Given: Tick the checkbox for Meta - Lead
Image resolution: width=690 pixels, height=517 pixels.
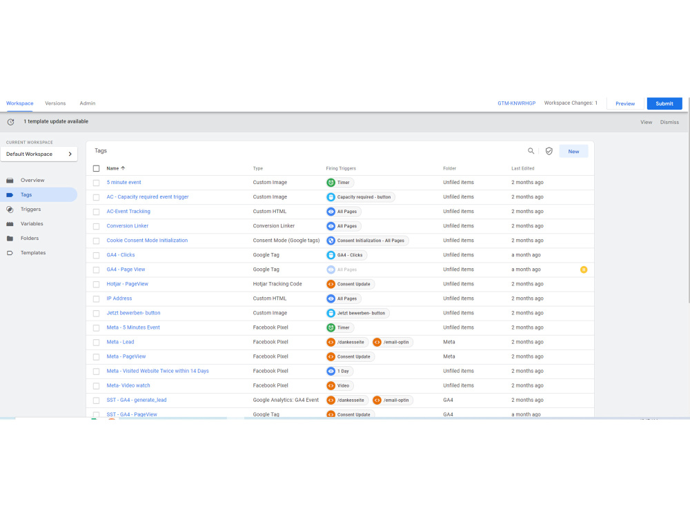Looking at the screenshot, I should point(97,342).
